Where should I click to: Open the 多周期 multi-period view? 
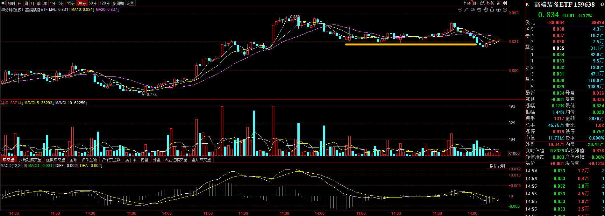118,3
